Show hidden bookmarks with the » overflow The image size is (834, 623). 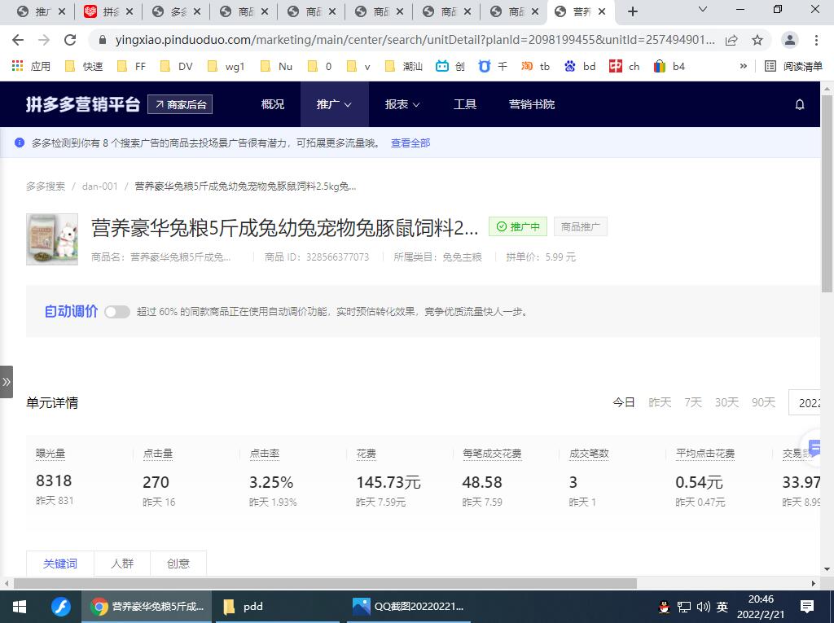[743, 66]
